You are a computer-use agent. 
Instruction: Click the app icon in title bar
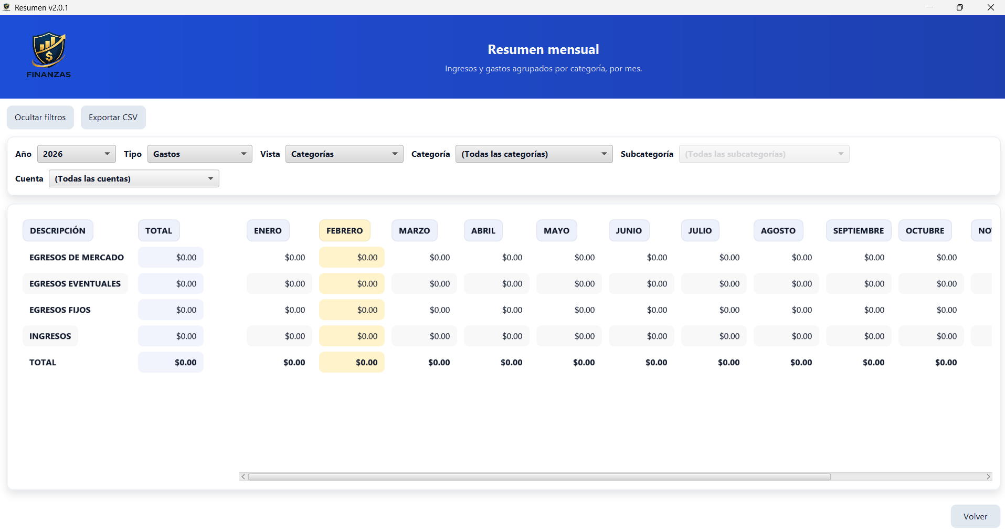7,7
